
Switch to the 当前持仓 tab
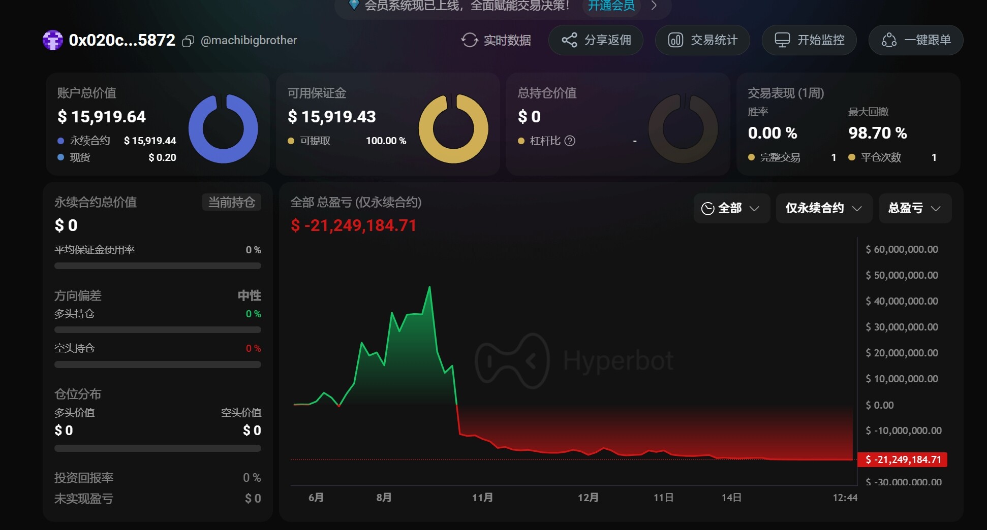[x=231, y=202]
